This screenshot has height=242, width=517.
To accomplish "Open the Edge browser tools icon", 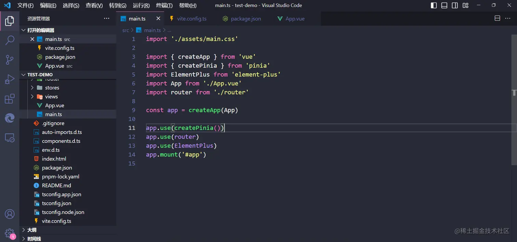I will 10,118.
